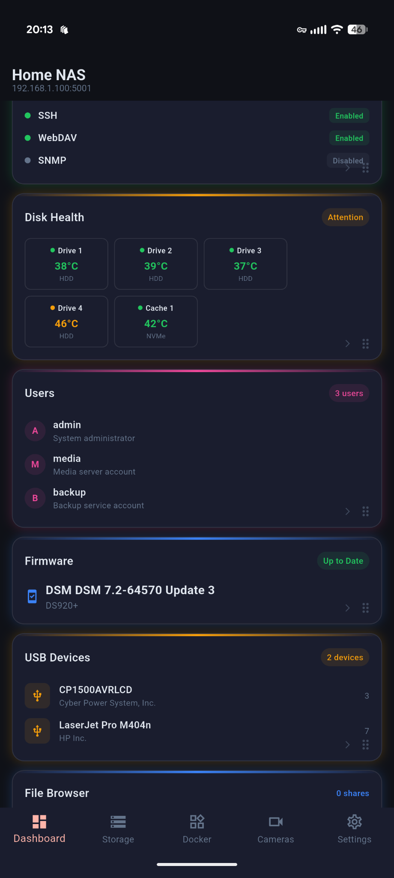Disable the WebDAV service

click(x=349, y=138)
